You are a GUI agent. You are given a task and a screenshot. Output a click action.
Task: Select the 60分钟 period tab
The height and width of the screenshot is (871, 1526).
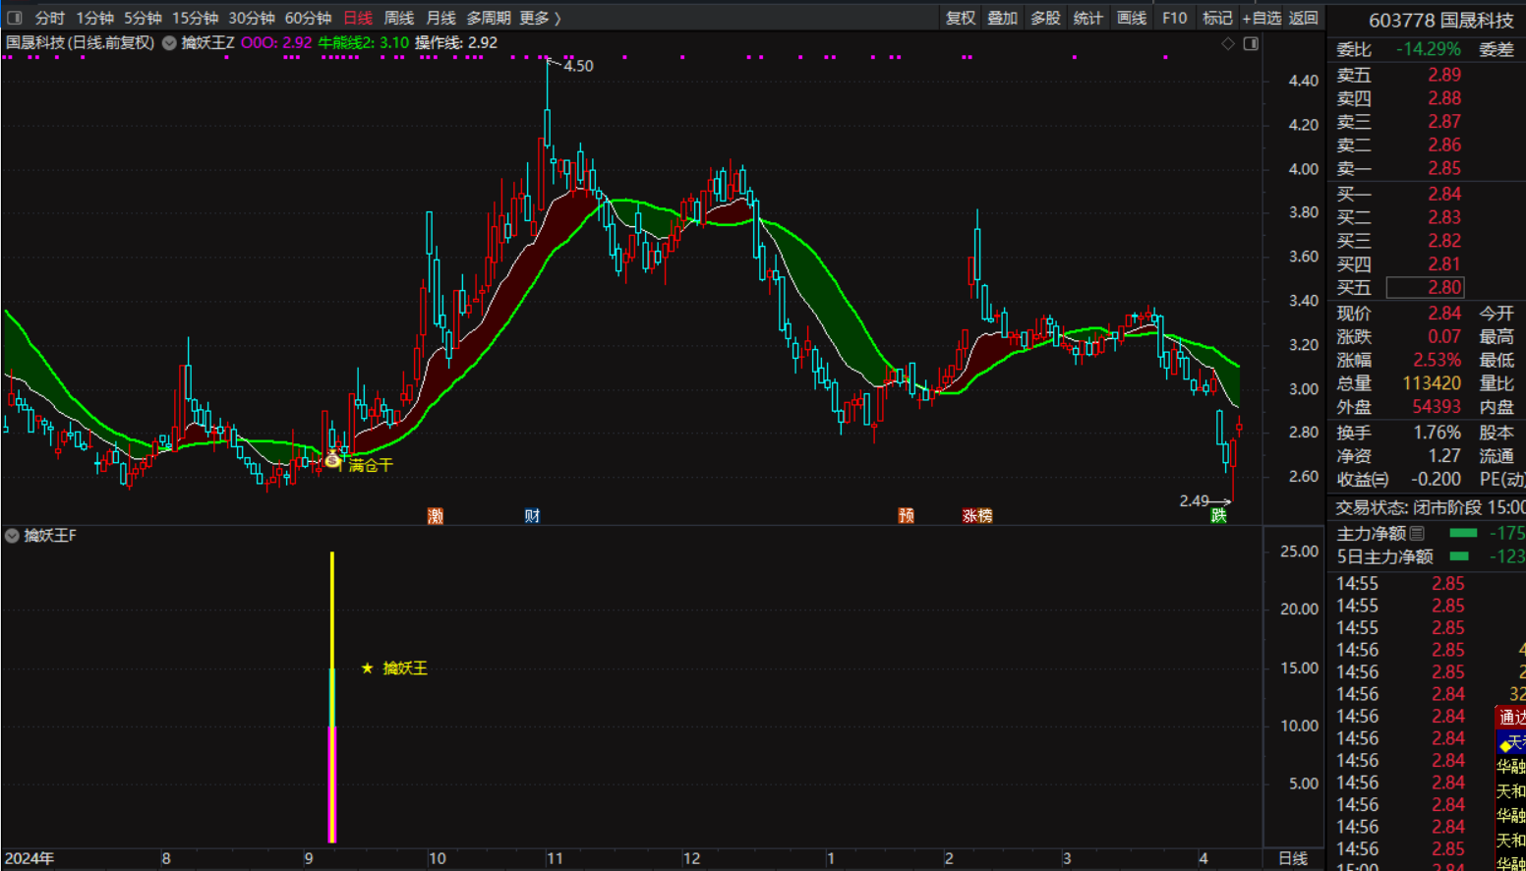(x=308, y=18)
